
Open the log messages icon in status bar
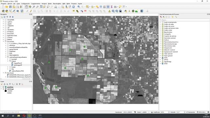tap(208, 112)
